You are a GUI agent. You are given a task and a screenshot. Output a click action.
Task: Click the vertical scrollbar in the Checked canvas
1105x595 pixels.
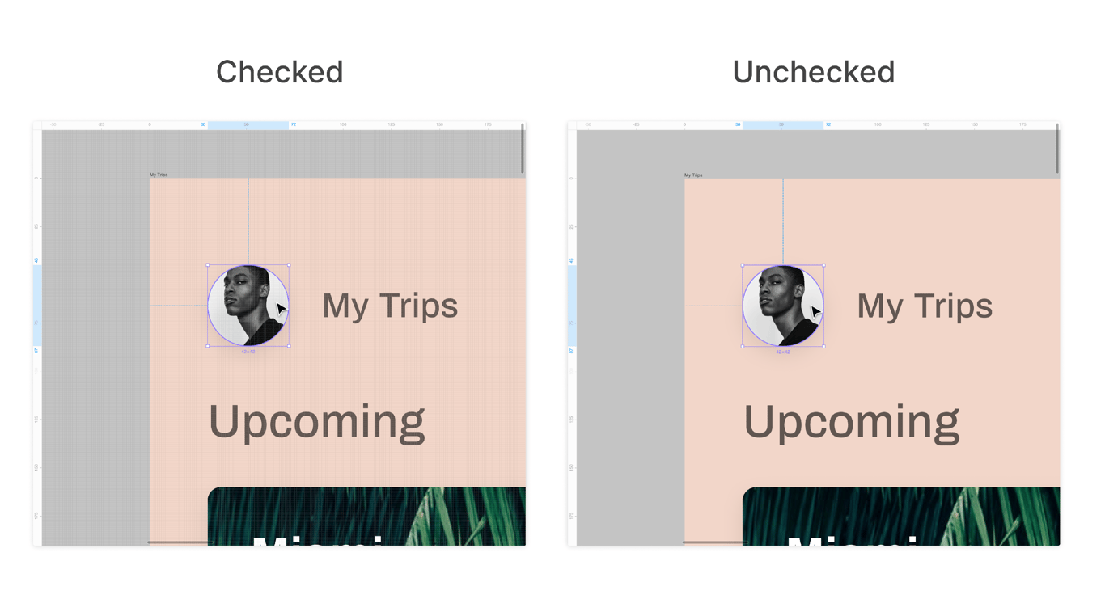[x=523, y=149]
